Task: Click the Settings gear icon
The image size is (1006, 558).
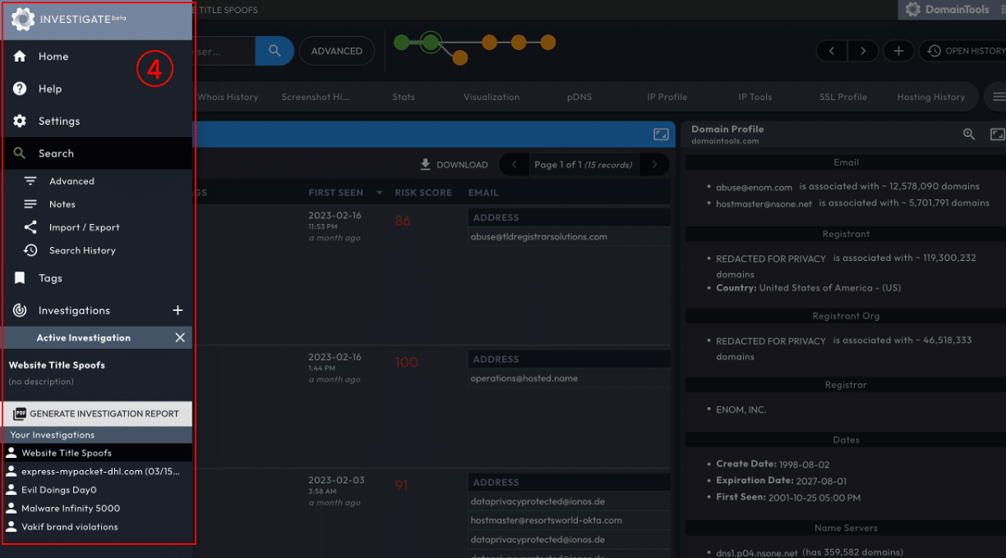Action: [20, 121]
